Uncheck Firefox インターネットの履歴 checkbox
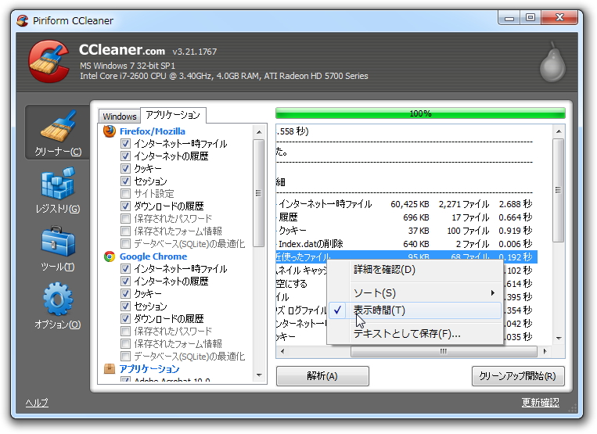Viewport: 597px width, 434px height. (x=125, y=156)
